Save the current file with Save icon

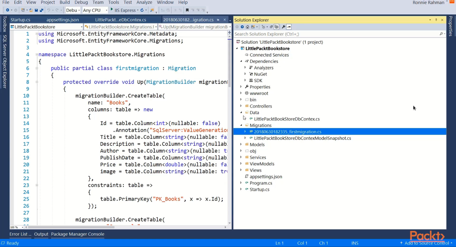36,10
